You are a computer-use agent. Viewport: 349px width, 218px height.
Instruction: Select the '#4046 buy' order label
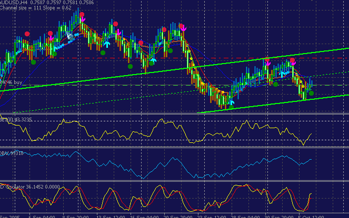[x=11, y=82]
